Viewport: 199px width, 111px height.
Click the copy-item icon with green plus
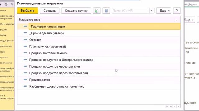pos(97,10)
